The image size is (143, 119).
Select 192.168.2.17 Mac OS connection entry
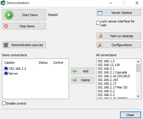click(112, 87)
